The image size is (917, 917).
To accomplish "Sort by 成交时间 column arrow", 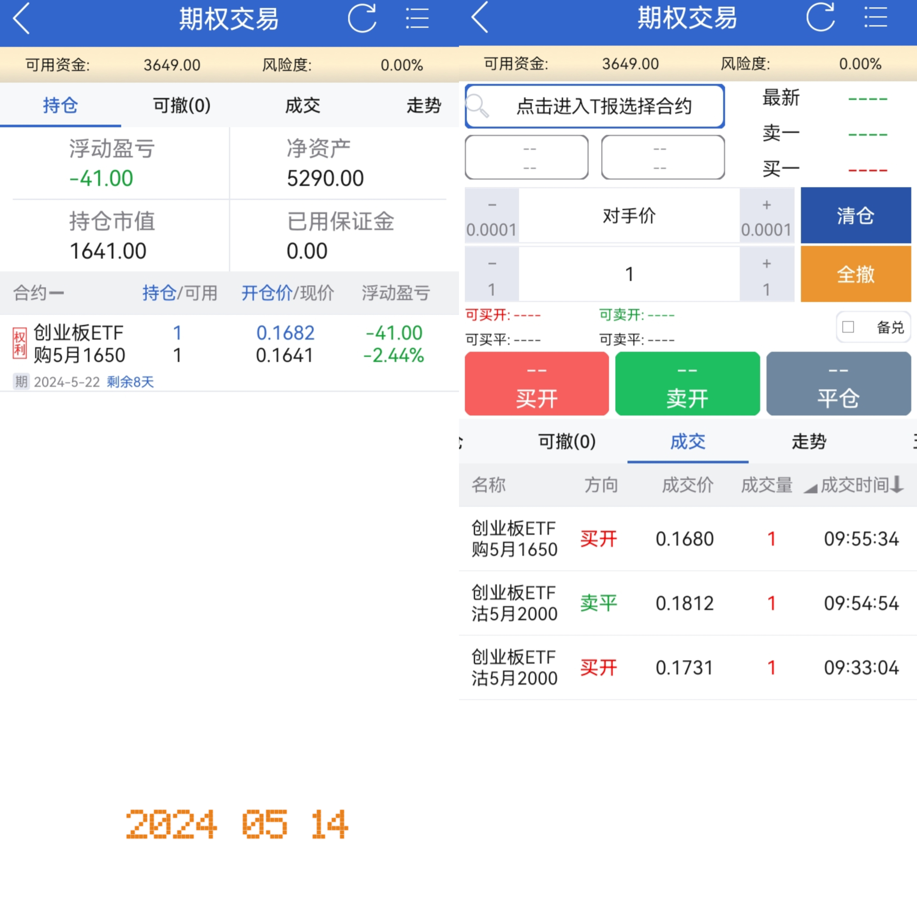I will coord(896,484).
